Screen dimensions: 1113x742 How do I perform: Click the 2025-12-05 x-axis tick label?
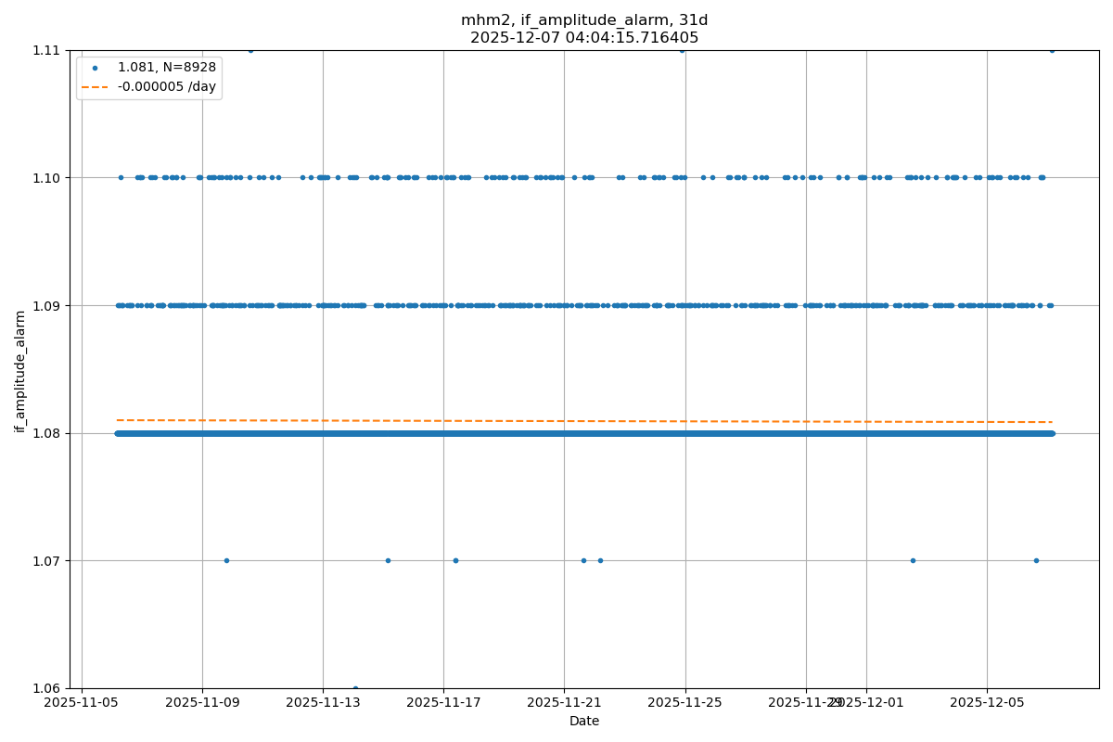click(x=987, y=702)
